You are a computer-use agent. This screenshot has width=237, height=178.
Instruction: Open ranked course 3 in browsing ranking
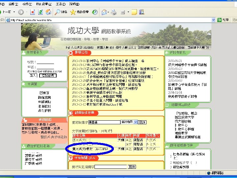point(181,167)
